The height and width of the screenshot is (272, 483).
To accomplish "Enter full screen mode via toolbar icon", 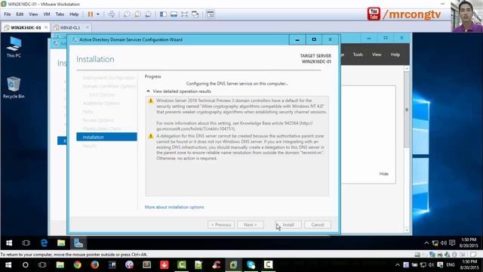I will coord(184,14).
